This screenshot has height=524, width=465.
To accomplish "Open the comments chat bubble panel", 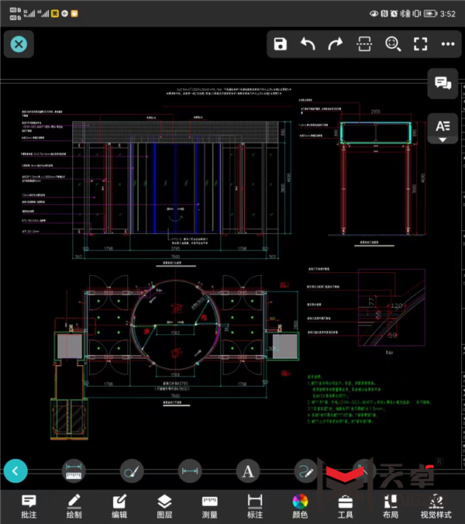I will 443,84.
